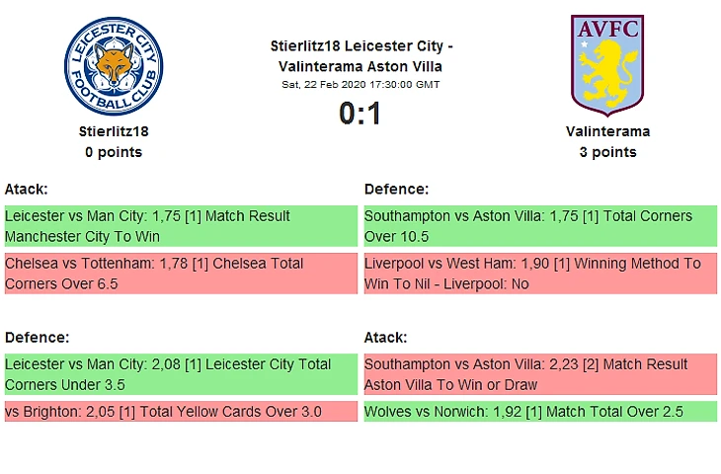Select Chelsea Total Corners Over 6.5 bet
721x474 pixels.
(181, 274)
